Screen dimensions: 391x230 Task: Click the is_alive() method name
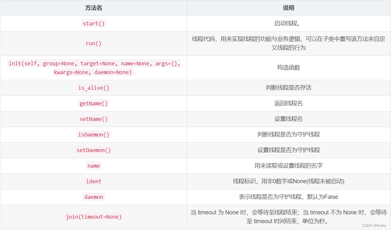point(93,88)
